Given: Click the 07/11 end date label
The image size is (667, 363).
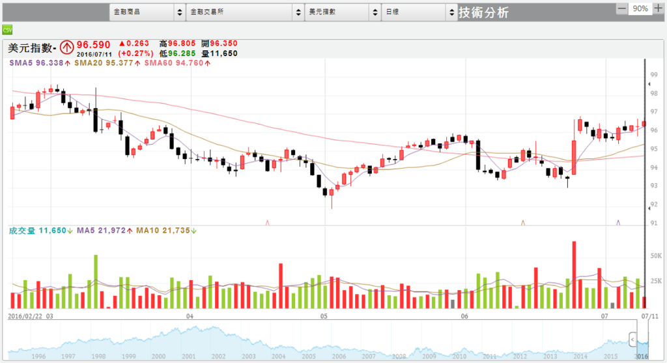Looking at the screenshot, I should coord(650,316).
